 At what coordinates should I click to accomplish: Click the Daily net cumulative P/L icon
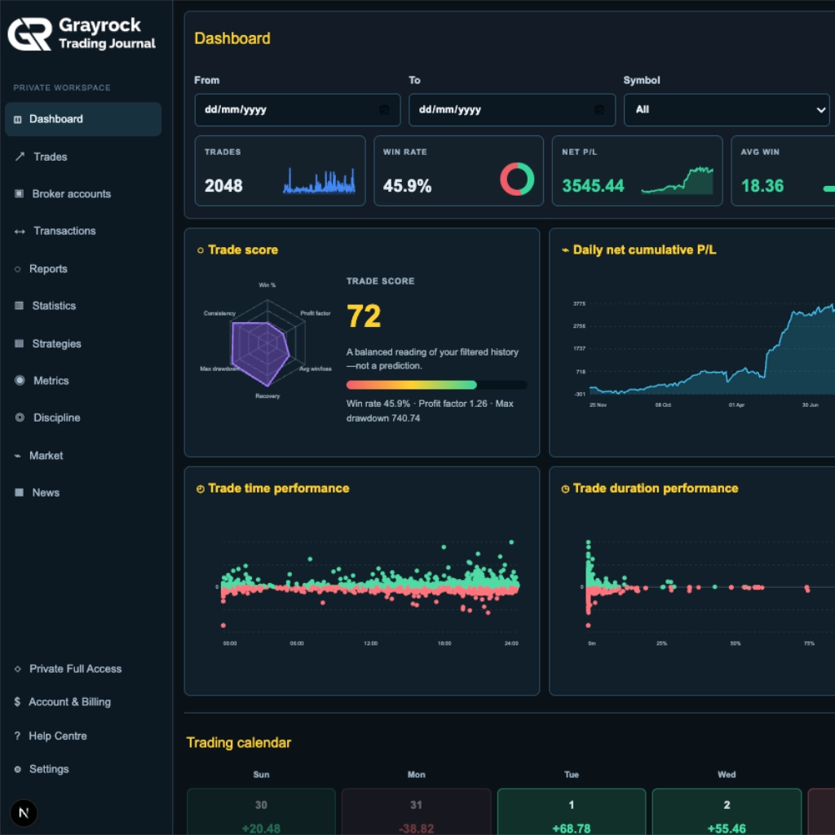(x=565, y=250)
